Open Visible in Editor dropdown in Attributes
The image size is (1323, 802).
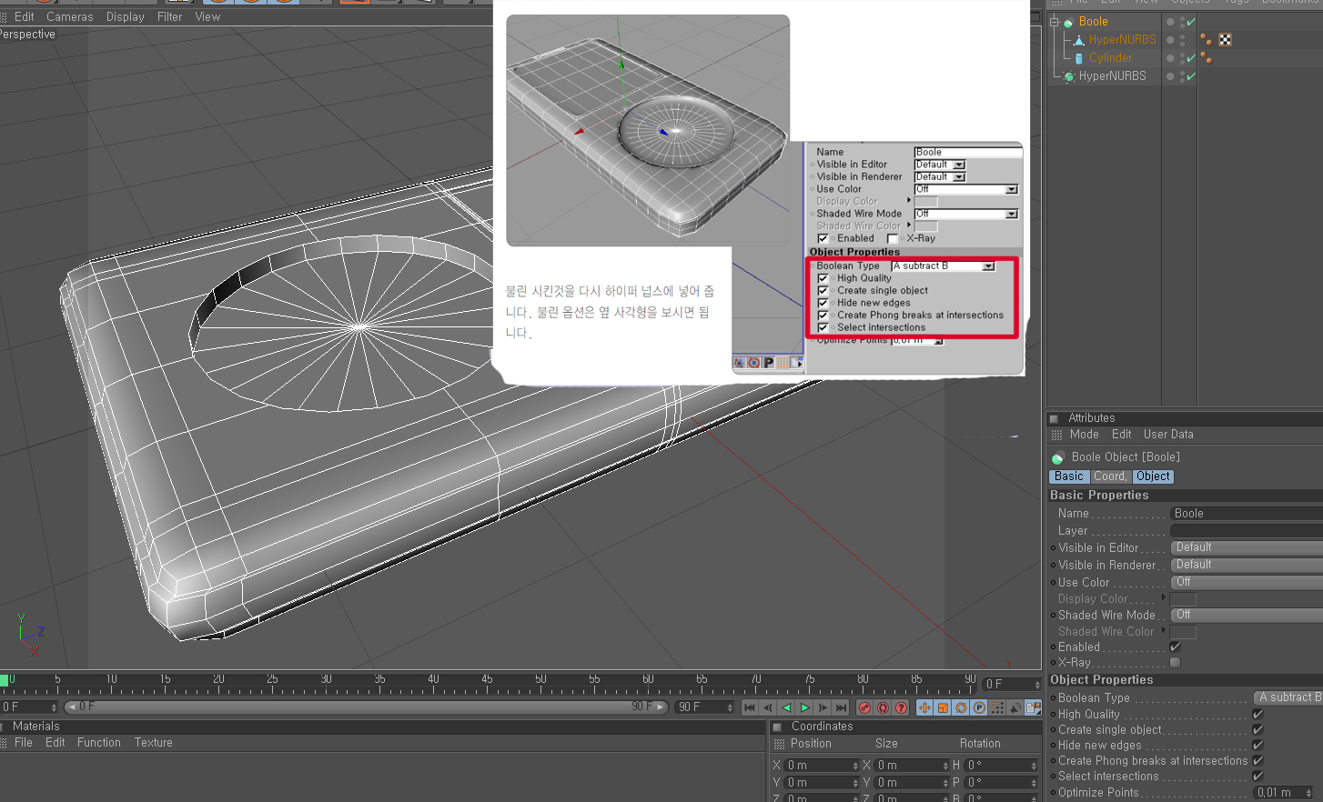(x=1247, y=547)
